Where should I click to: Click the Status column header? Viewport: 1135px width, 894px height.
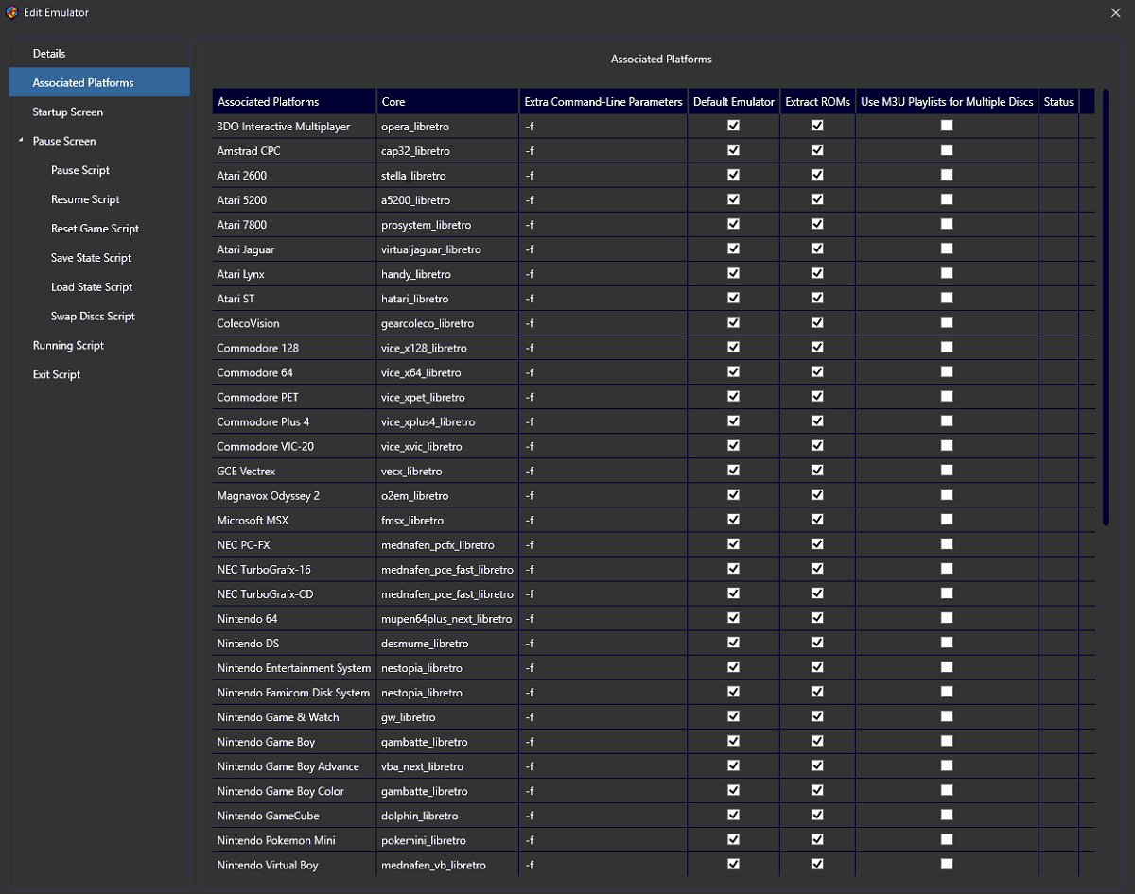tap(1058, 101)
